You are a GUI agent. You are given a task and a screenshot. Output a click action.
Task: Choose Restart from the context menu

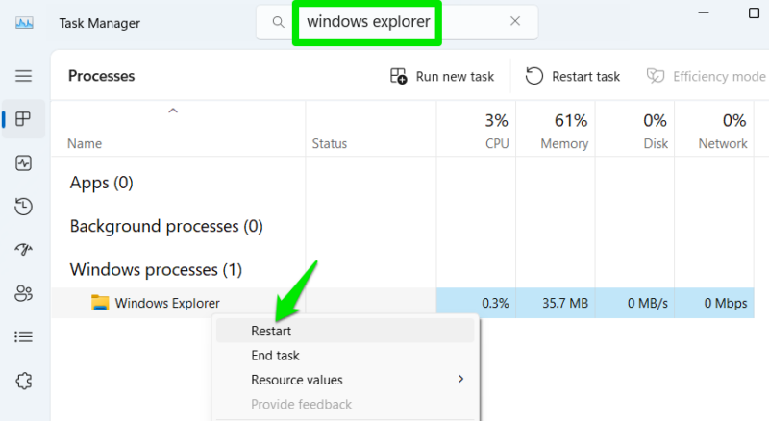tap(345, 331)
